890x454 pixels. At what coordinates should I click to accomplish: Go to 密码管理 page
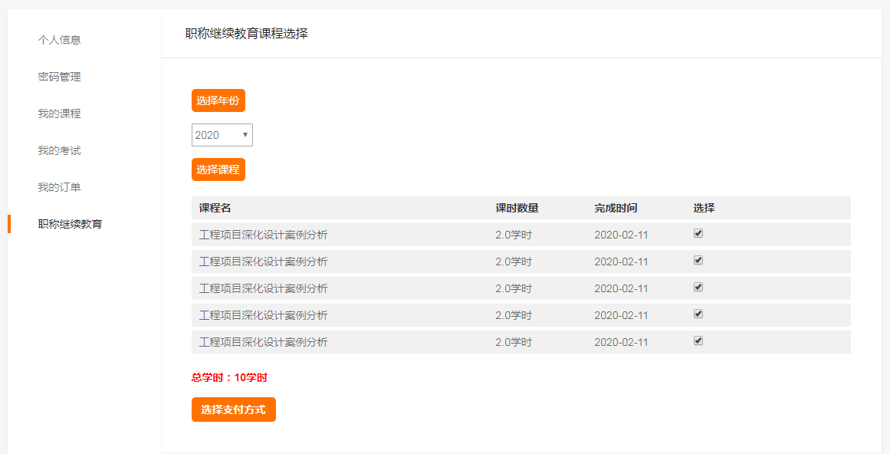59,77
